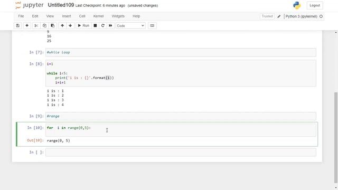Click the Python logo icon

[x=297, y=5]
